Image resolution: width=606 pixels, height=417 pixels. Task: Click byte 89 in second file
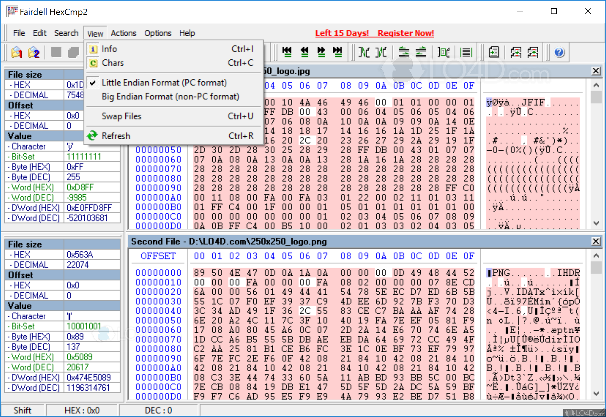[x=199, y=273]
